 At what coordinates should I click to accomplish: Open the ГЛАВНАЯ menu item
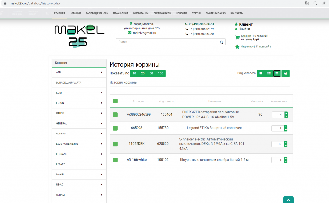59,13
